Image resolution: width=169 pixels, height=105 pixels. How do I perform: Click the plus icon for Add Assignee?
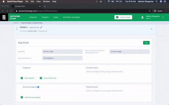tap(22, 78)
